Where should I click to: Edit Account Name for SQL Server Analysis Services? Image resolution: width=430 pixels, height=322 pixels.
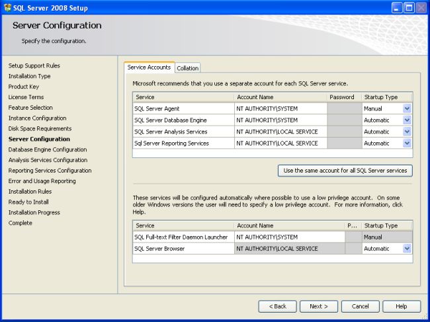[280, 132]
